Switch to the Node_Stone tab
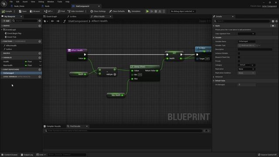This screenshot has height=157, width=279. (19, 6)
